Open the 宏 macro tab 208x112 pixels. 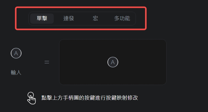point(95,19)
